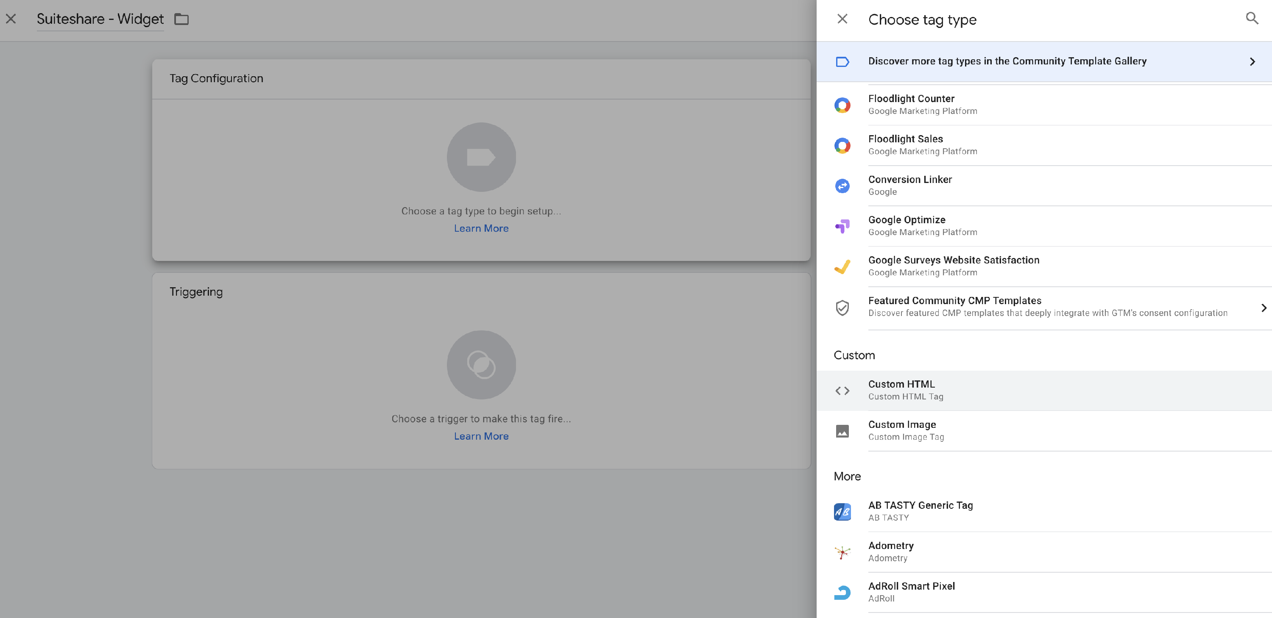
Task: Click the AdRoll Smart Pixel icon
Action: click(842, 592)
